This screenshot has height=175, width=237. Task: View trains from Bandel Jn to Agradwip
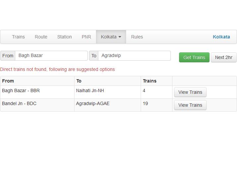tap(190, 105)
